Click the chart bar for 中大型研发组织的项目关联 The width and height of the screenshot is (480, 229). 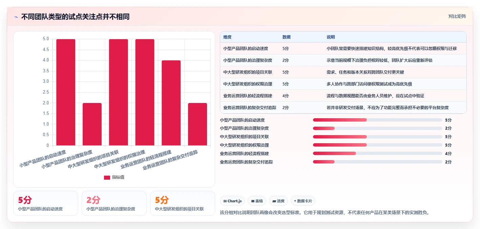(x=119, y=92)
